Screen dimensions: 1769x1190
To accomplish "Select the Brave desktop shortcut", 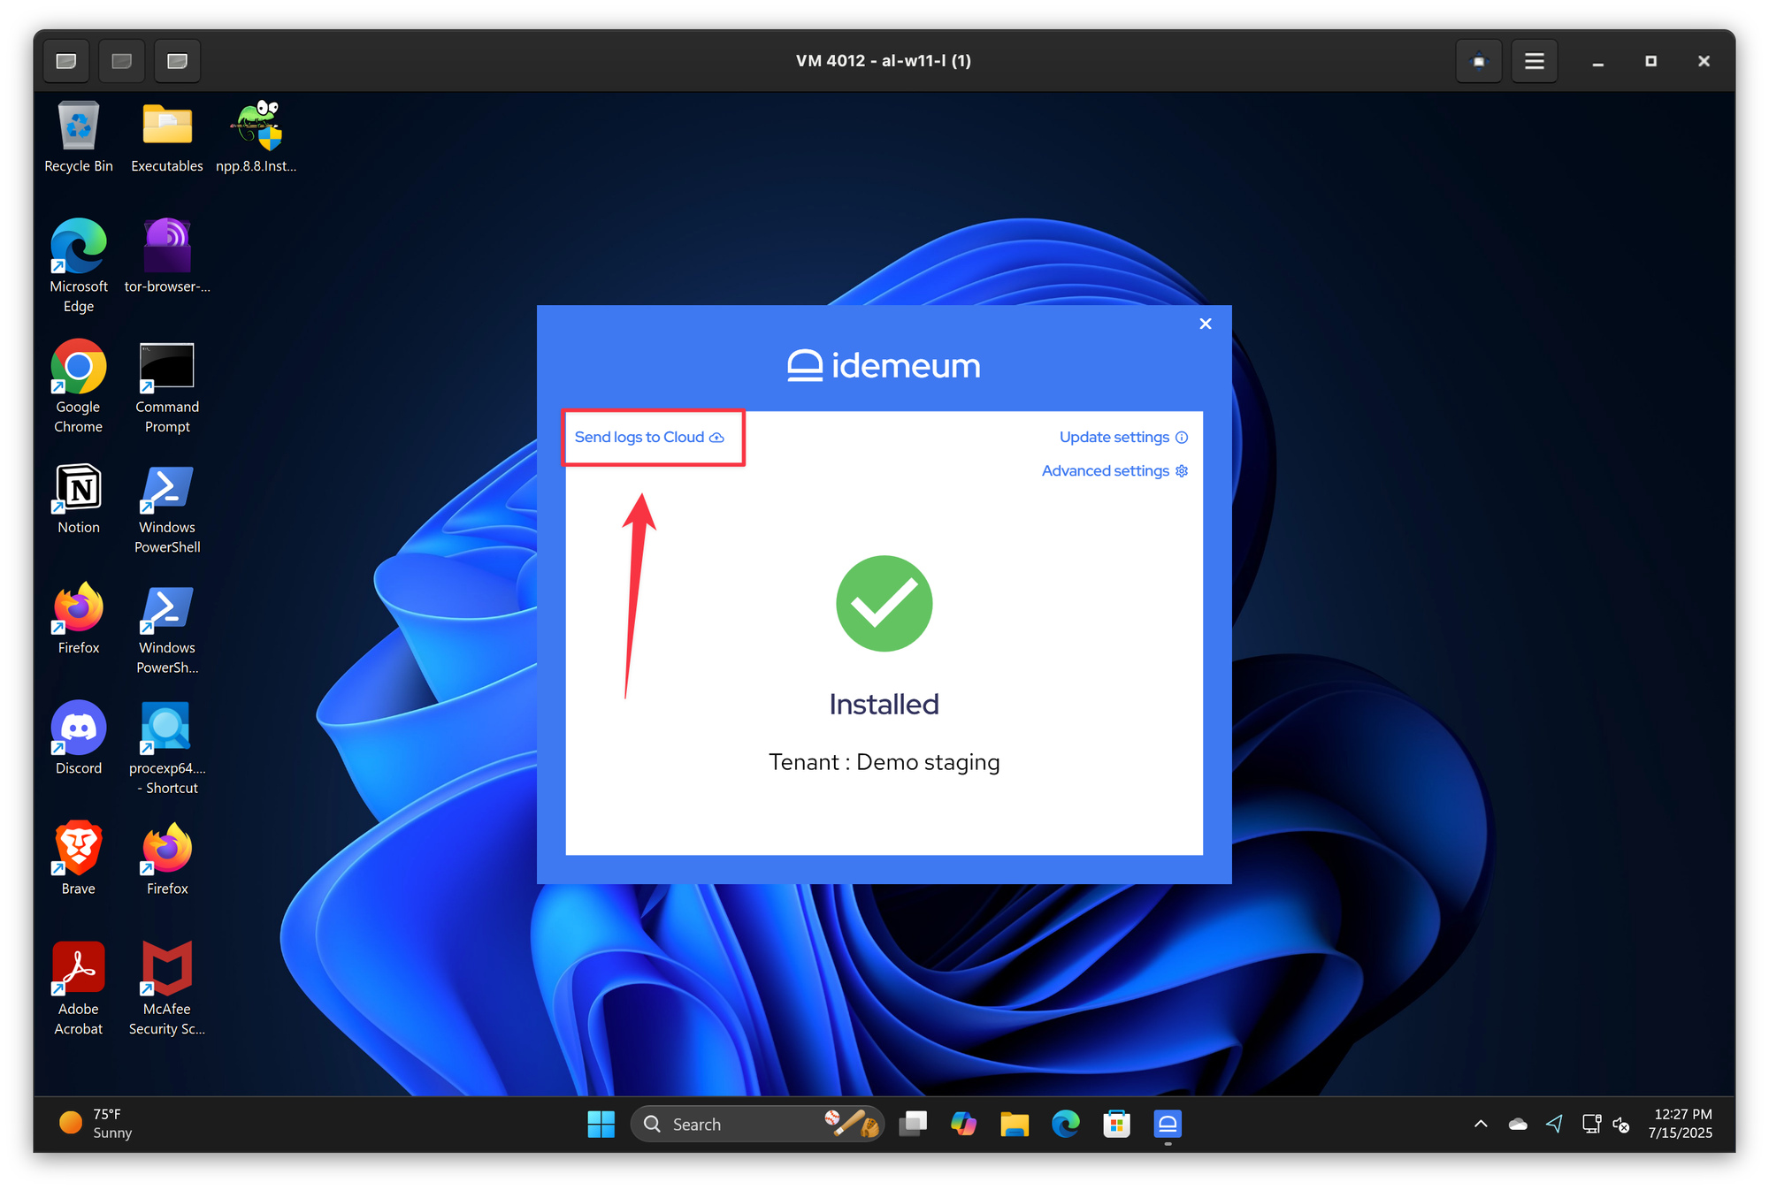I will tap(79, 858).
